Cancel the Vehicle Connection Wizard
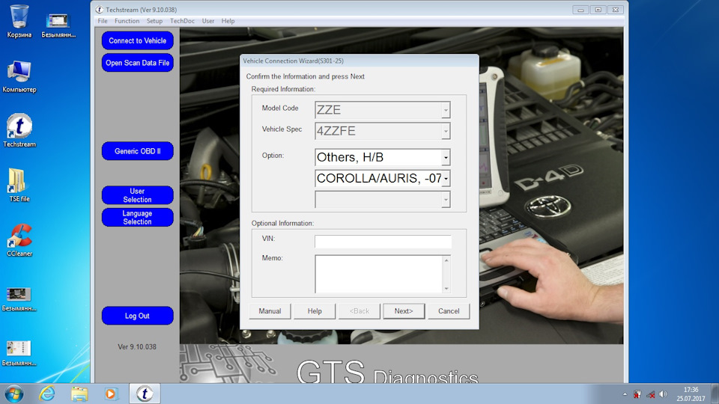The width and height of the screenshot is (719, 404). click(449, 311)
